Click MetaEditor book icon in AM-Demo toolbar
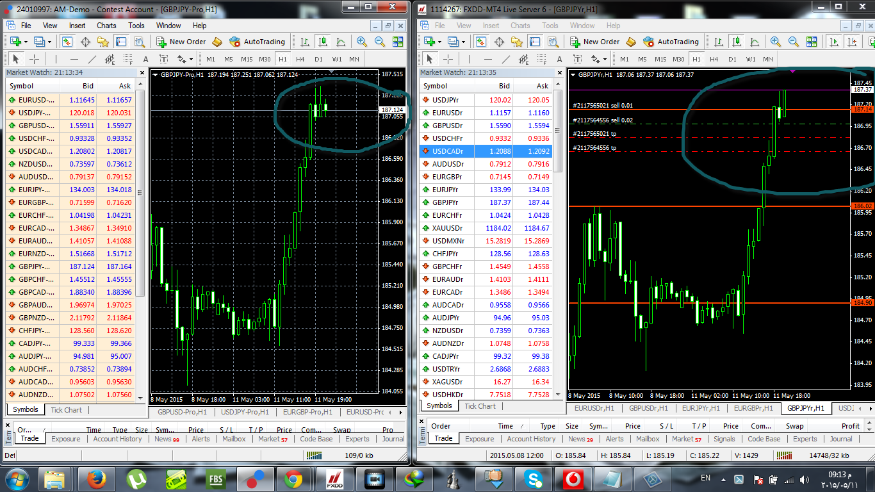This screenshot has height=492, width=875. (x=217, y=42)
